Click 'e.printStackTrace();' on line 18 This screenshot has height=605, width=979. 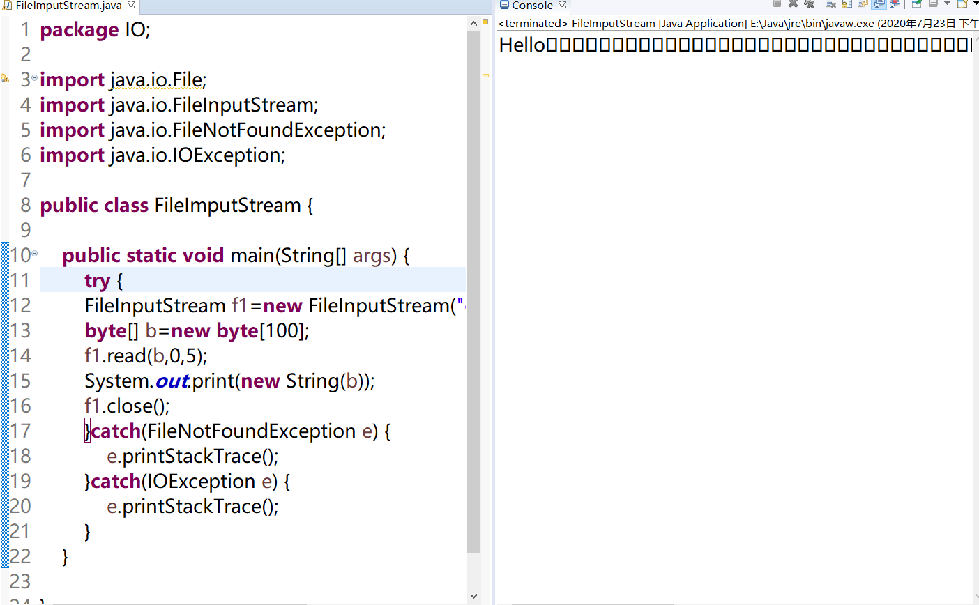[x=192, y=457]
